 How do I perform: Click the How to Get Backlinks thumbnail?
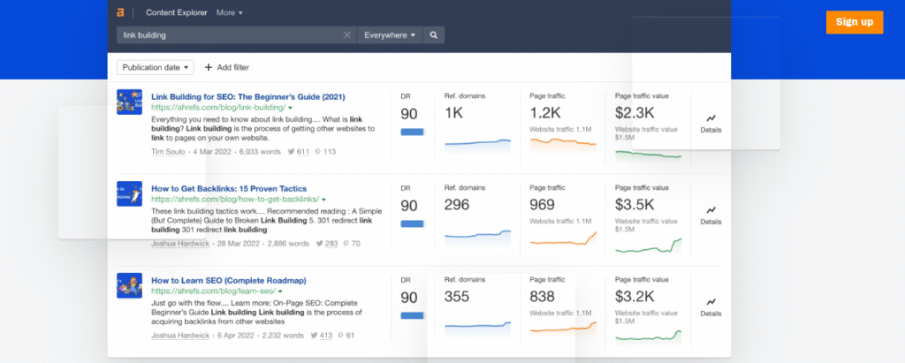pos(129,194)
